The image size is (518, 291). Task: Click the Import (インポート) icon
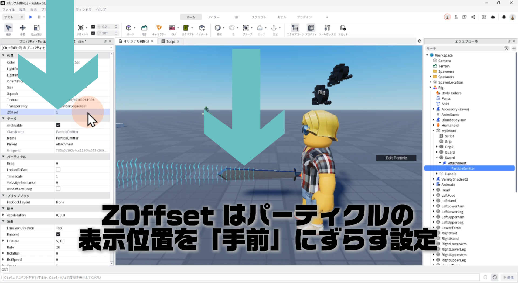202,28
